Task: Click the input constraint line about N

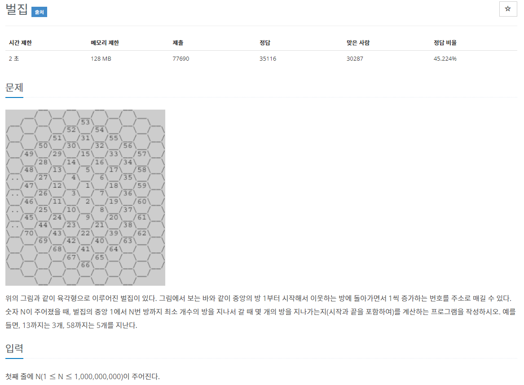Action: click(83, 376)
